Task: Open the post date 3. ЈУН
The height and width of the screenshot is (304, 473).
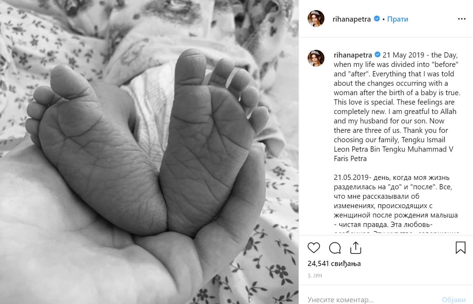Action: [x=315, y=275]
